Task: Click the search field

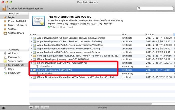Action: 155,8
